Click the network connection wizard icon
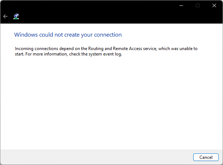 (16, 16)
